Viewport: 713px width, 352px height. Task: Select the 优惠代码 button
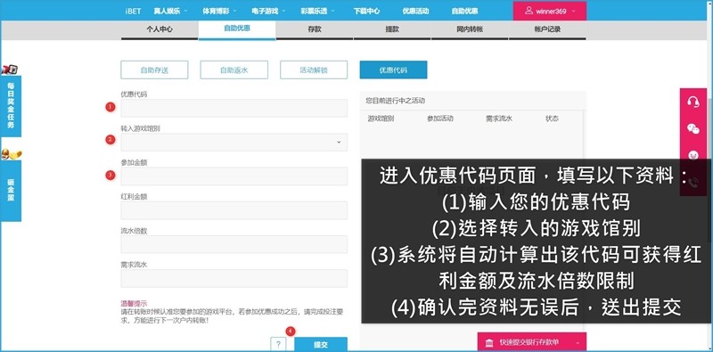click(x=393, y=70)
